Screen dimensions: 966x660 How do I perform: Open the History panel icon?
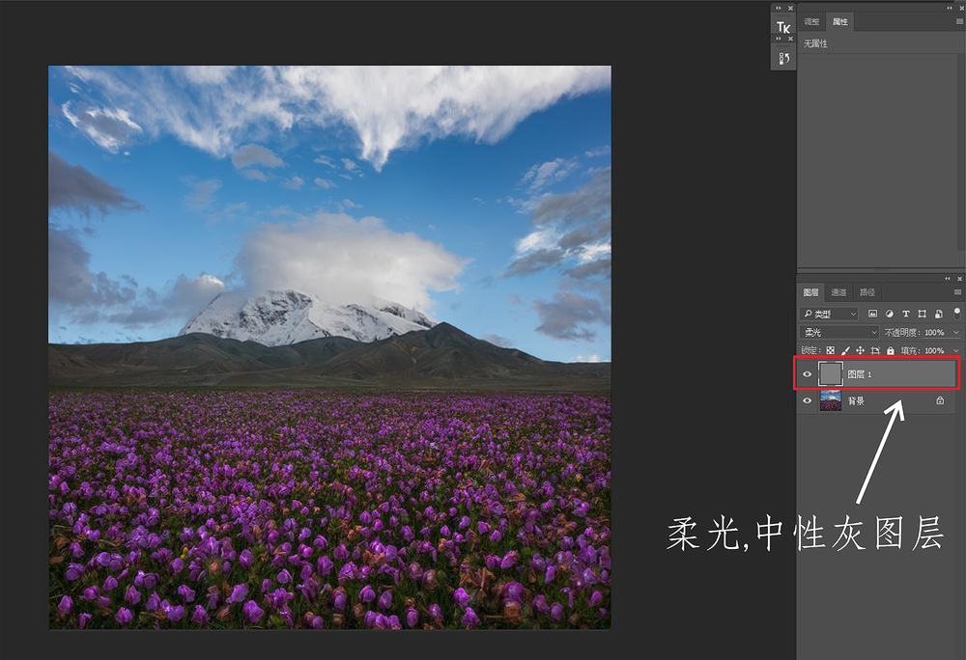point(783,59)
